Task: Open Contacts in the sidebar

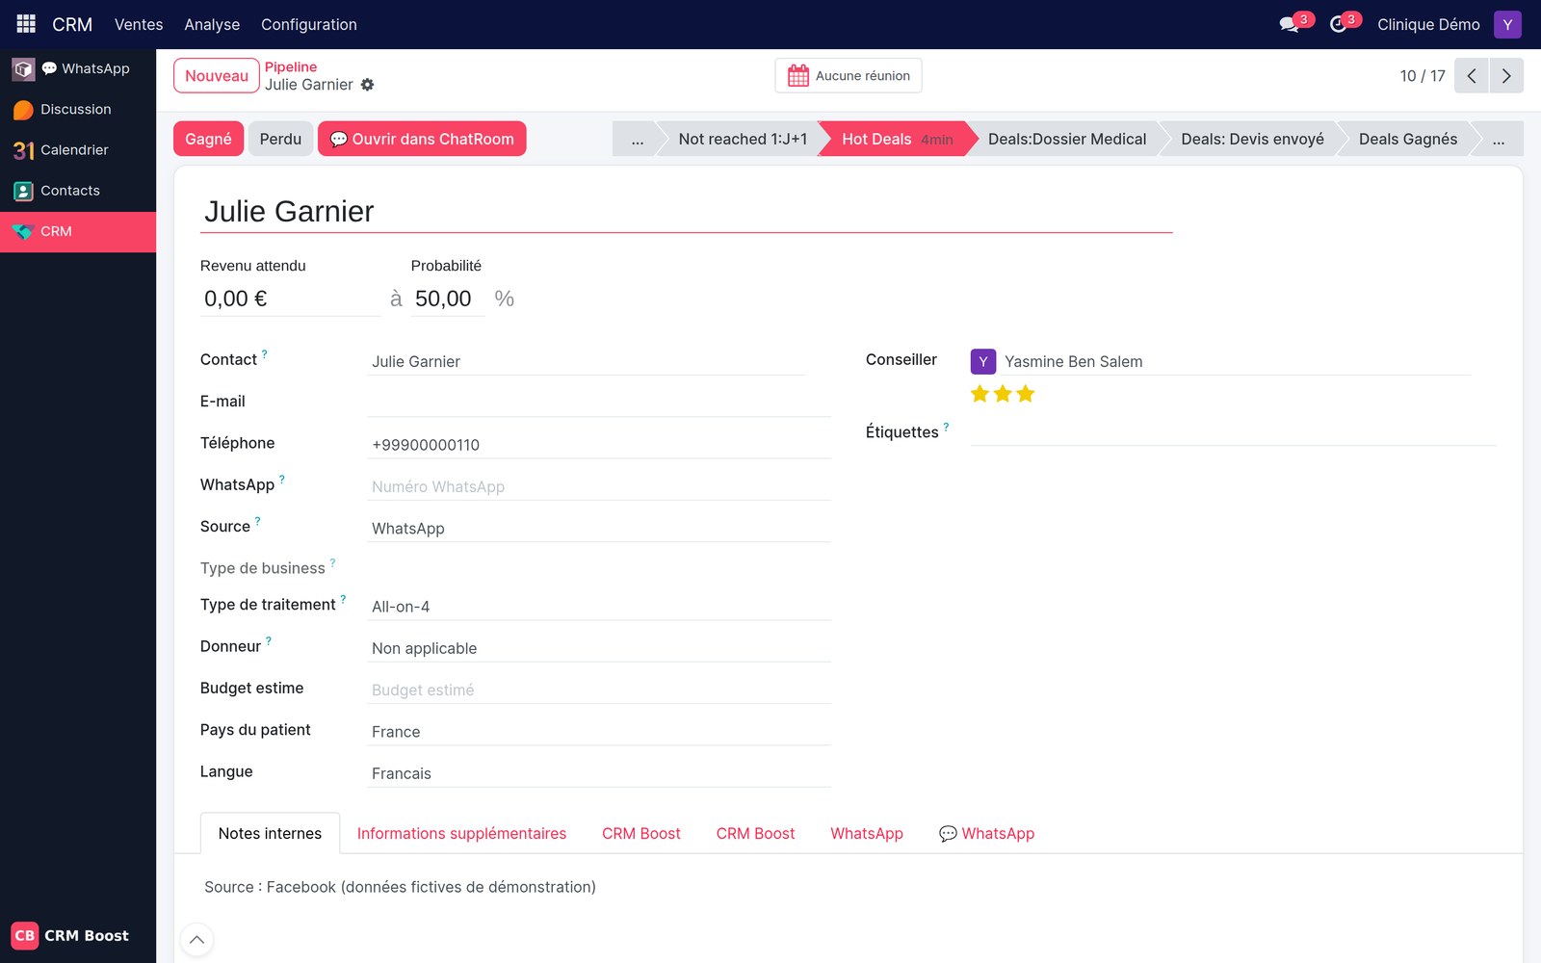Action: pos(78,191)
